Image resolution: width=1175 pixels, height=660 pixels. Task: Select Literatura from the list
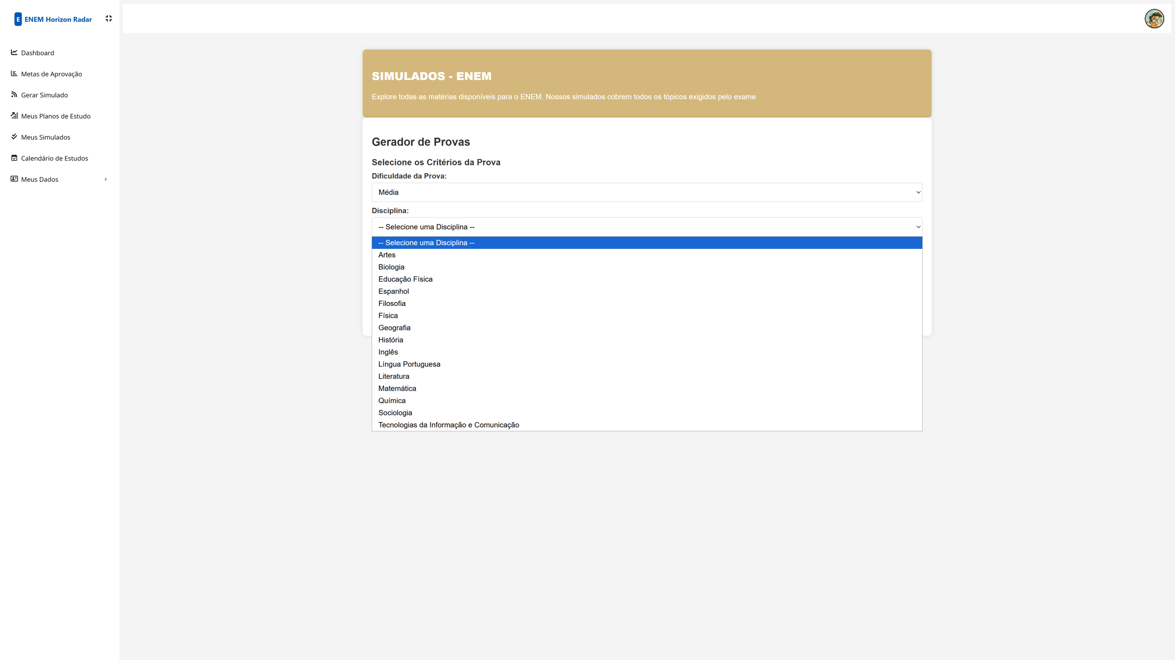647,376
